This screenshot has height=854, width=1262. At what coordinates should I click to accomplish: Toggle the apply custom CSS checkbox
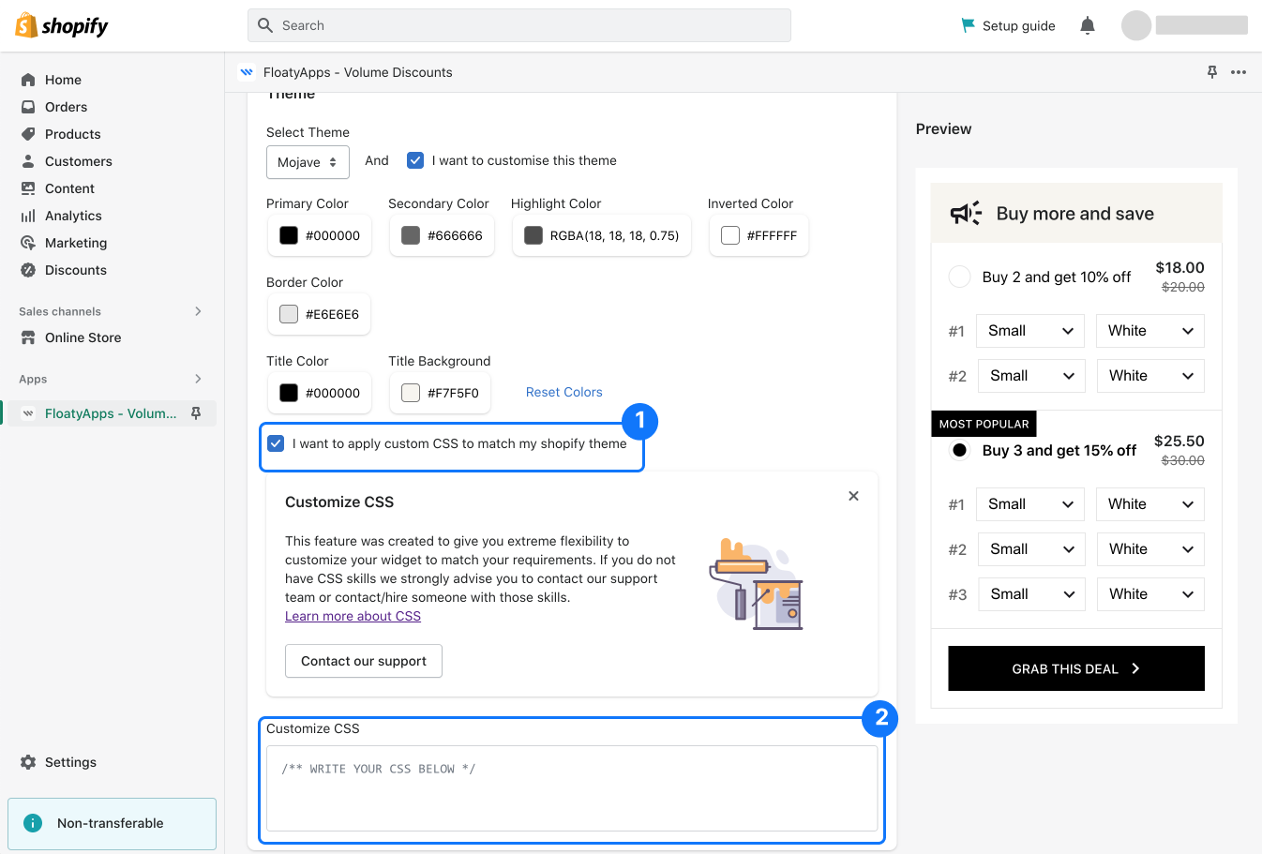pos(276,443)
